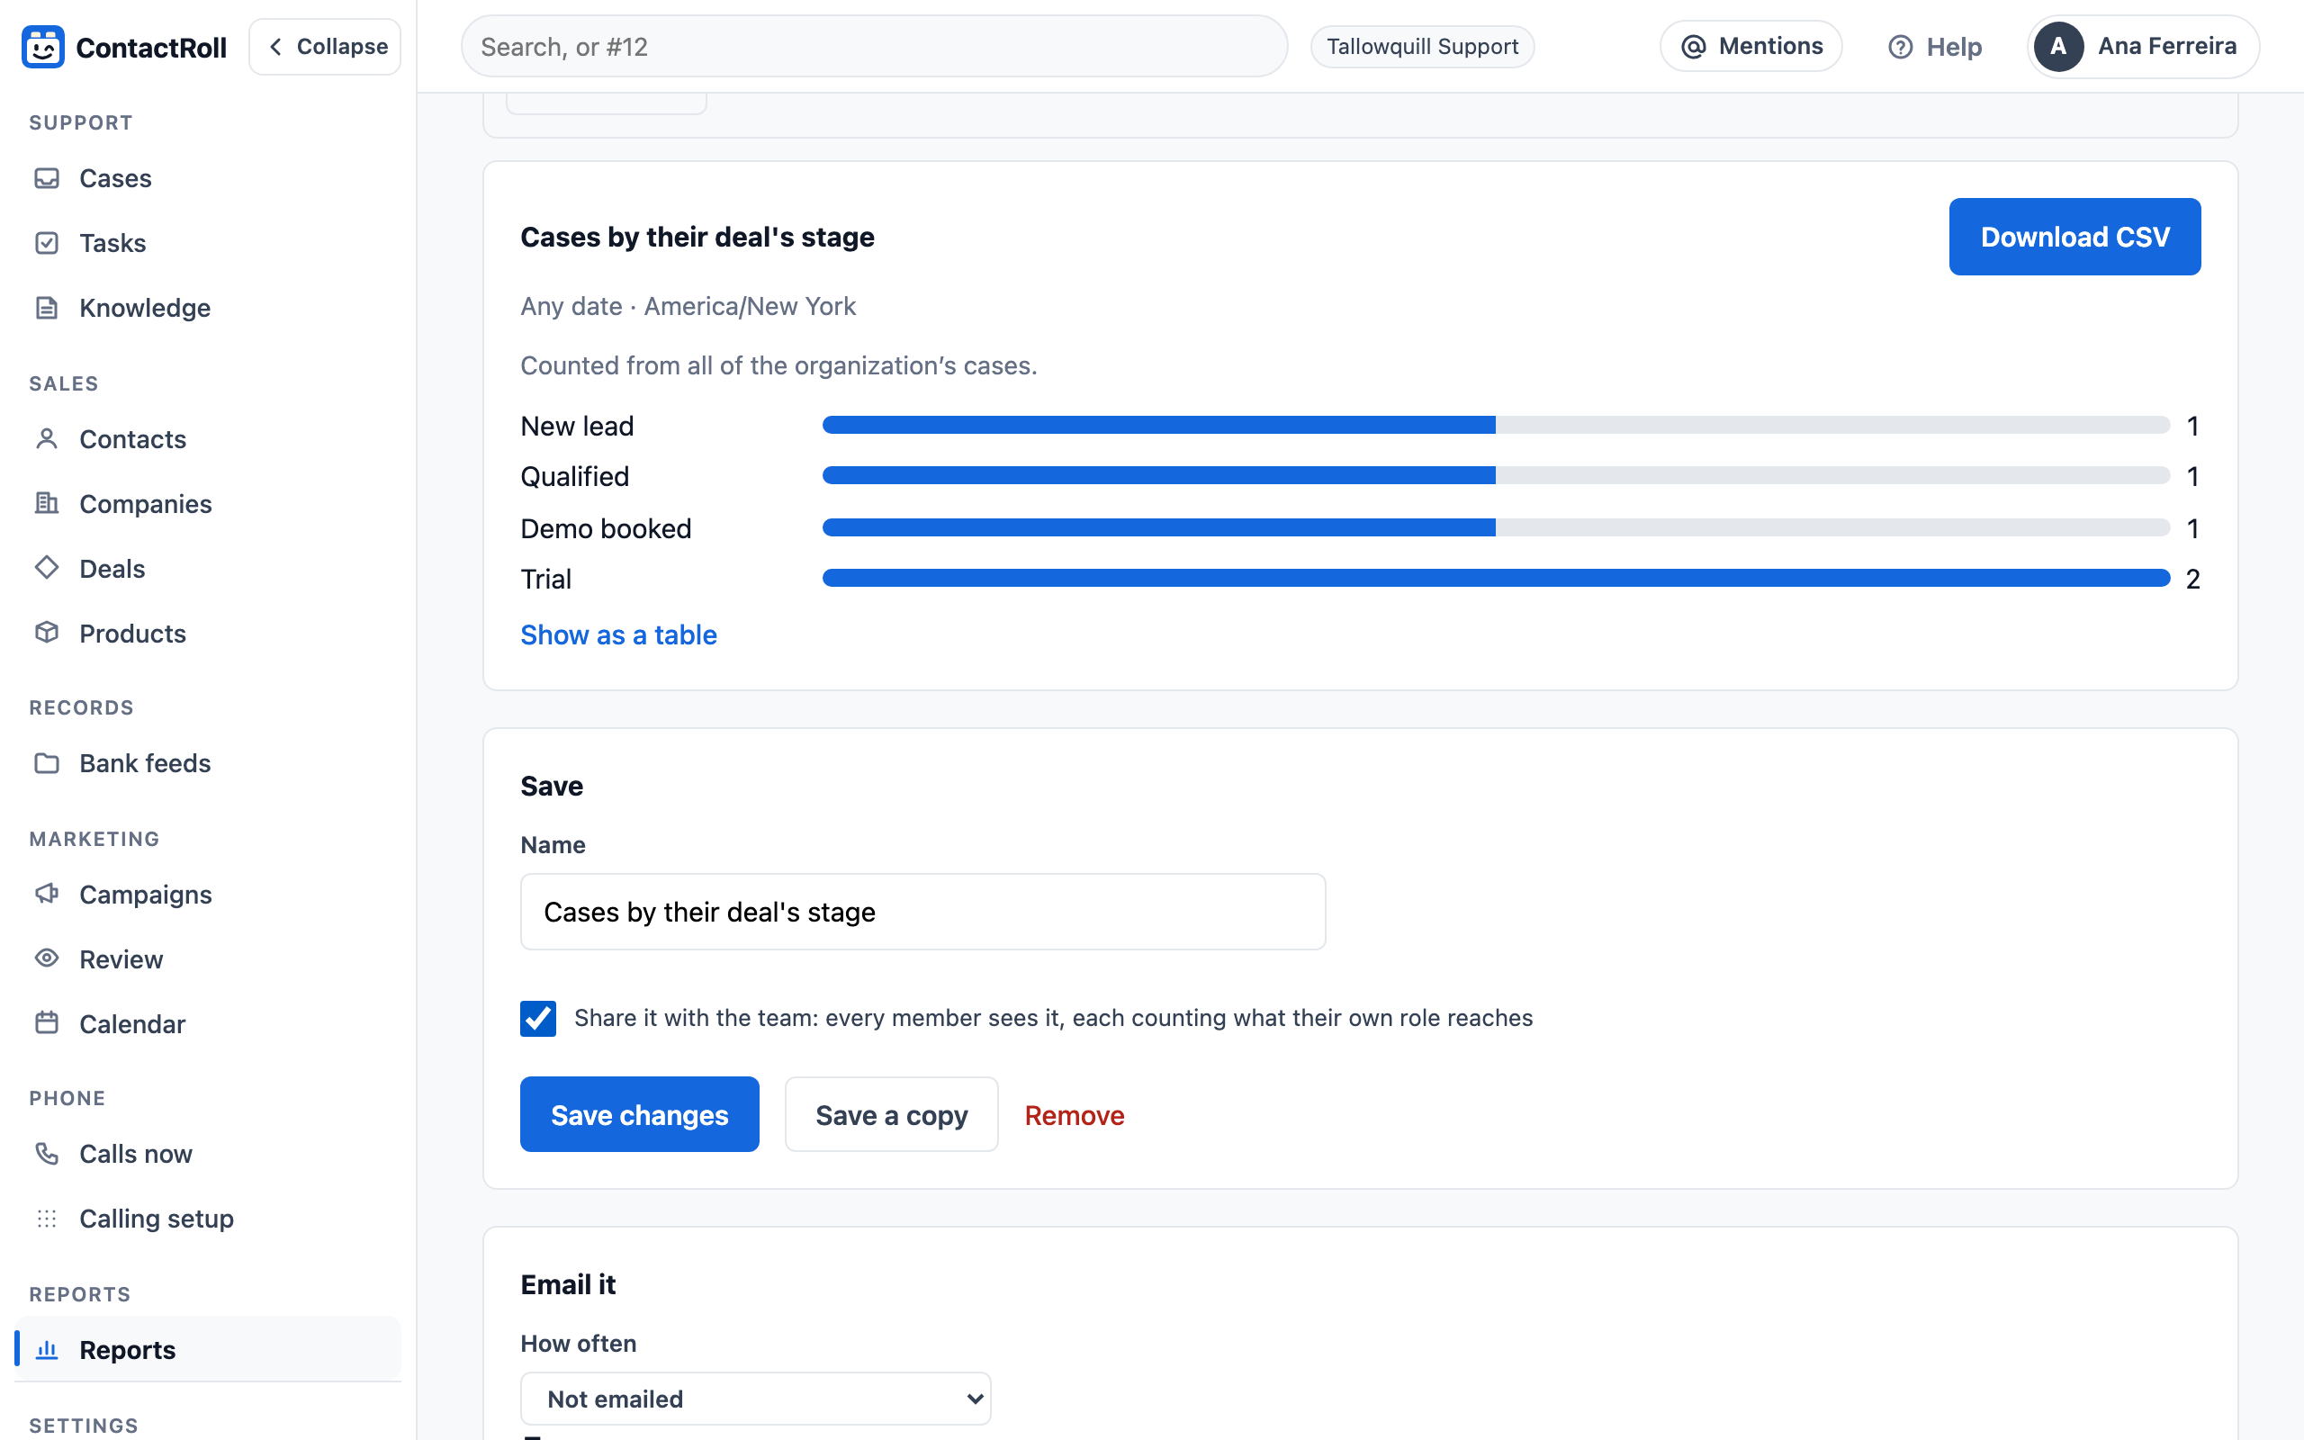Open Knowledge via its document icon

(x=47, y=308)
